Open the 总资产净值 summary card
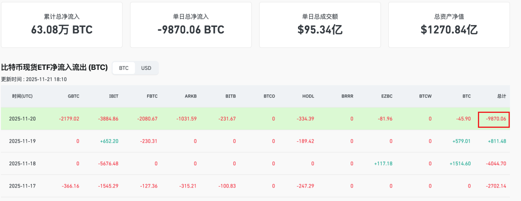Screen dimensions: 521x201 pyautogui.click(x=449, y=25)
